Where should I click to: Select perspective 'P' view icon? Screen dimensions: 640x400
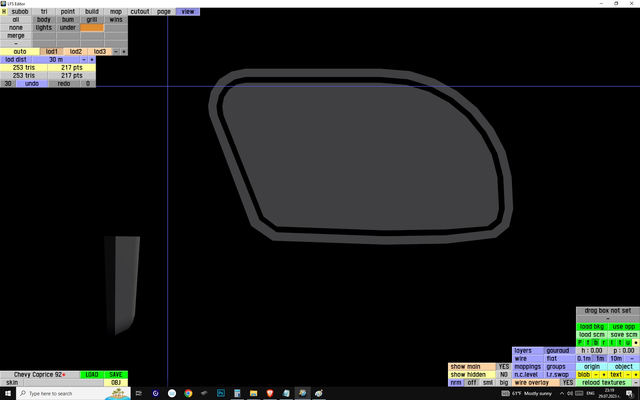point(580,342)
